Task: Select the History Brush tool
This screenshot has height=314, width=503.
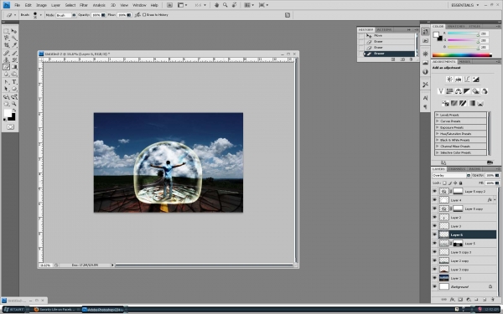Action: [x=14, y=60]
